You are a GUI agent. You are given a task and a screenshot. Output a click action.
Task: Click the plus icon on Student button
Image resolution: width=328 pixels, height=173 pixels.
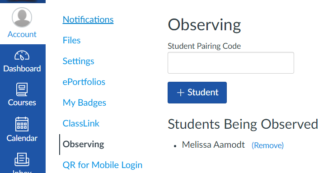181,93
